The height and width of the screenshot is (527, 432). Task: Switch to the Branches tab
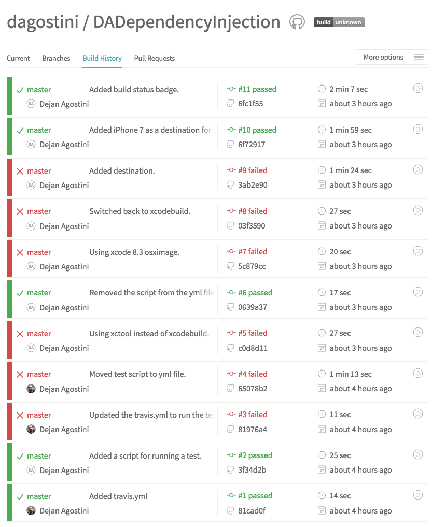point(56,59)
